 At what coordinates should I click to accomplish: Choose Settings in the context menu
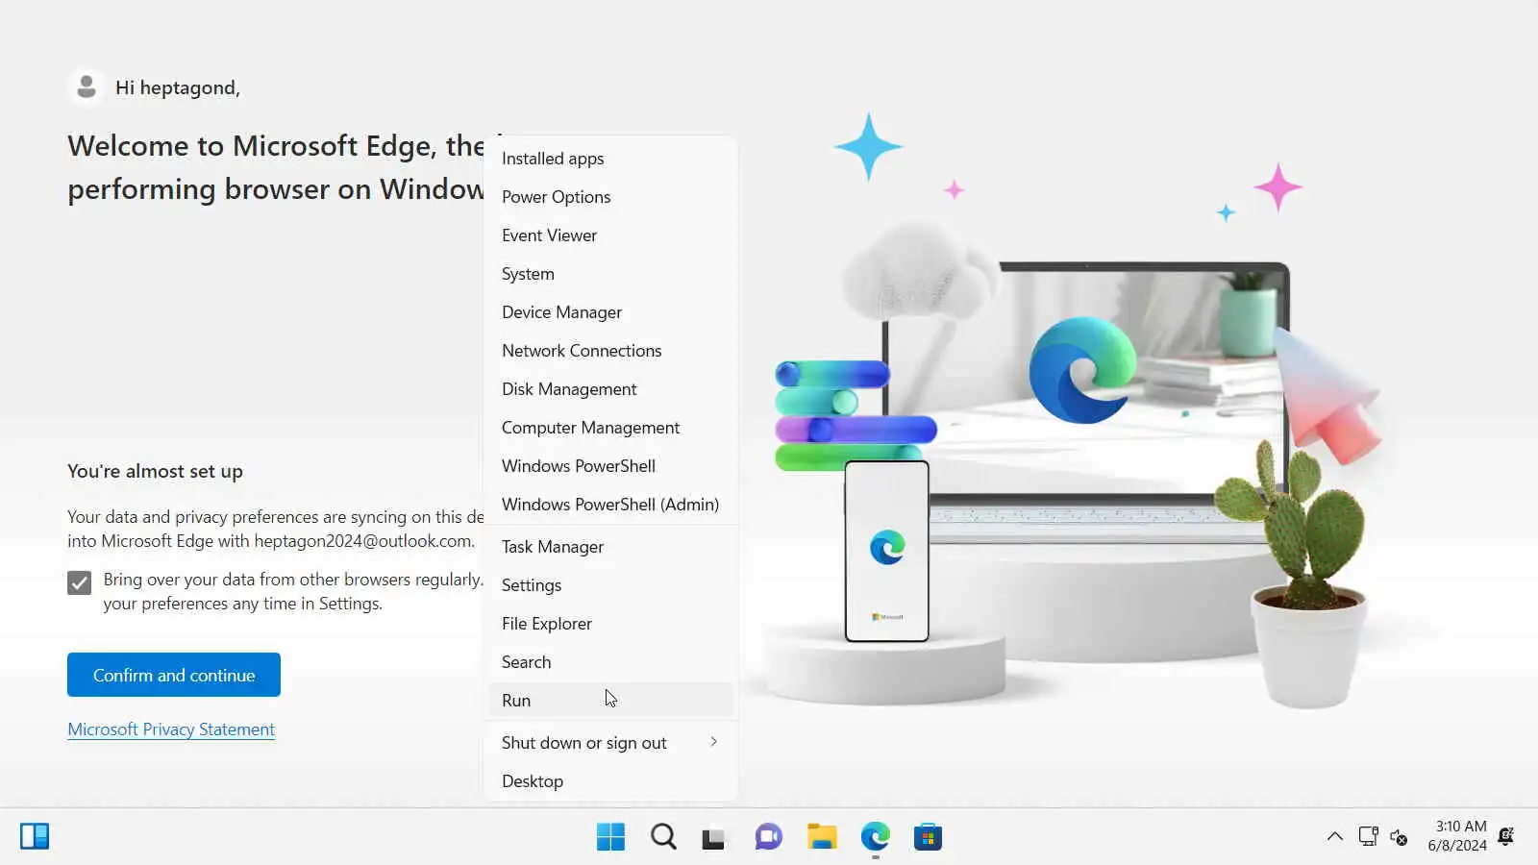tap(610, 585)
